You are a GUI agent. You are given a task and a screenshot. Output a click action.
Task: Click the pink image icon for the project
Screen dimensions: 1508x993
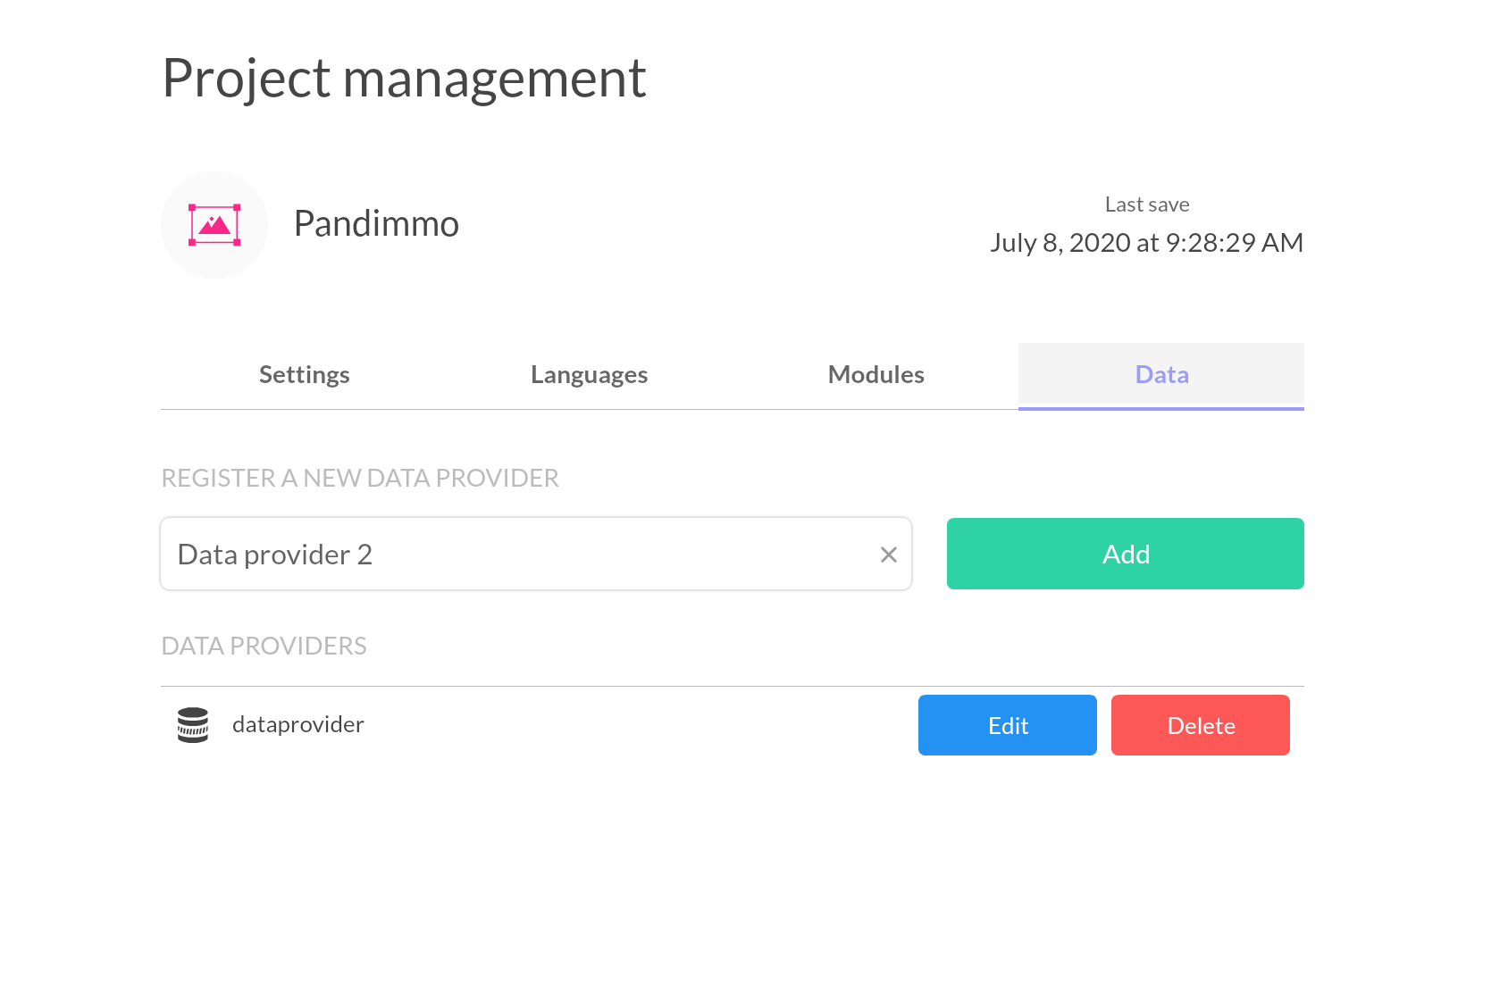[x=214, y=225]
